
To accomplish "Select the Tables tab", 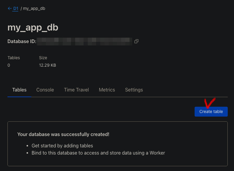I will (19, 90).
